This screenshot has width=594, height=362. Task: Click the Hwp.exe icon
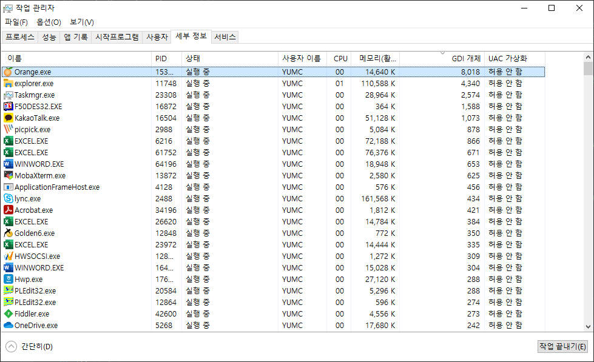[x=8, y=280]
